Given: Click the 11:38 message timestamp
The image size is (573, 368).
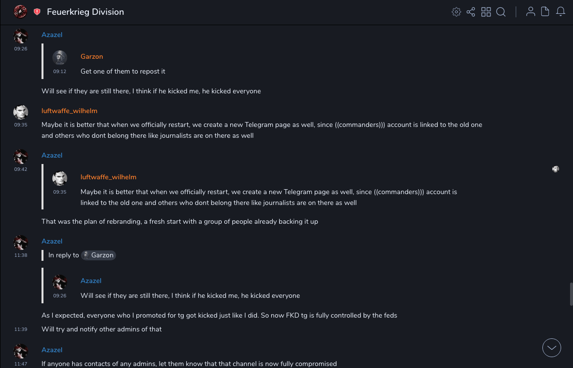Looking at the screenshot, I should point(21,255).
